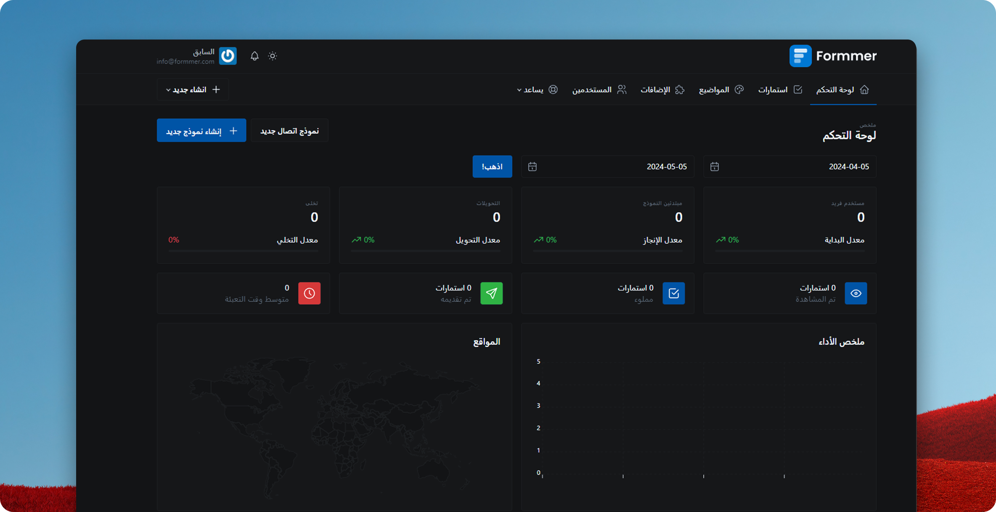Toggle light mode with sun icon
This screenshot has height=512, width=996.
(273, 56)
